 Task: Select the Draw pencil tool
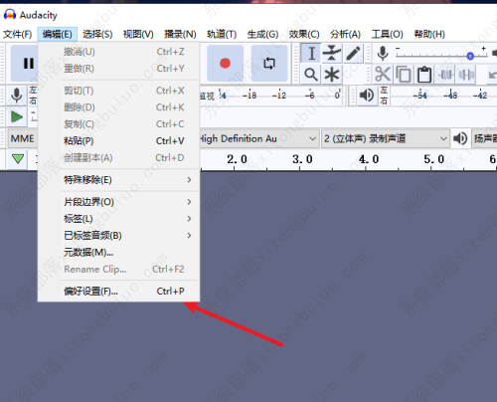(x=353, y=53)
